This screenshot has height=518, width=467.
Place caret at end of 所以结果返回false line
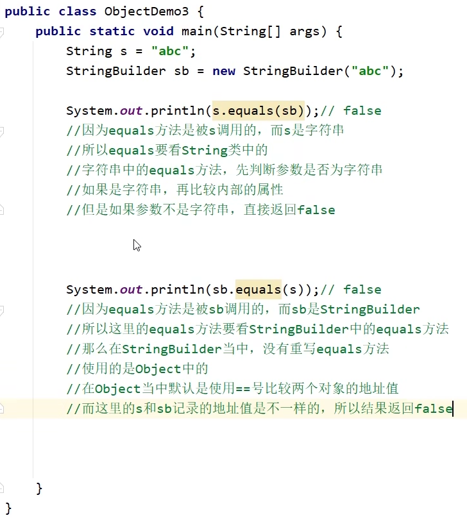453,408
